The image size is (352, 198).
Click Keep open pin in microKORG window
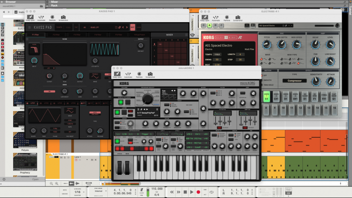point(117,74)
